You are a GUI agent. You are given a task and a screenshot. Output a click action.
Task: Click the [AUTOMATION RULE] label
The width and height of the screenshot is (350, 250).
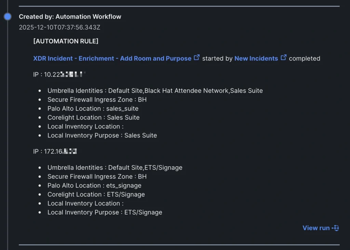(x=66, y=41)
